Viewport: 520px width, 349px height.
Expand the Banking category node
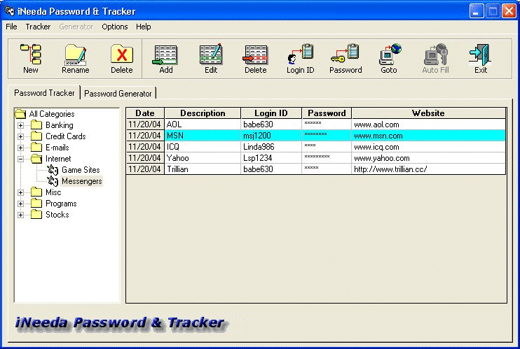[20, 125]
